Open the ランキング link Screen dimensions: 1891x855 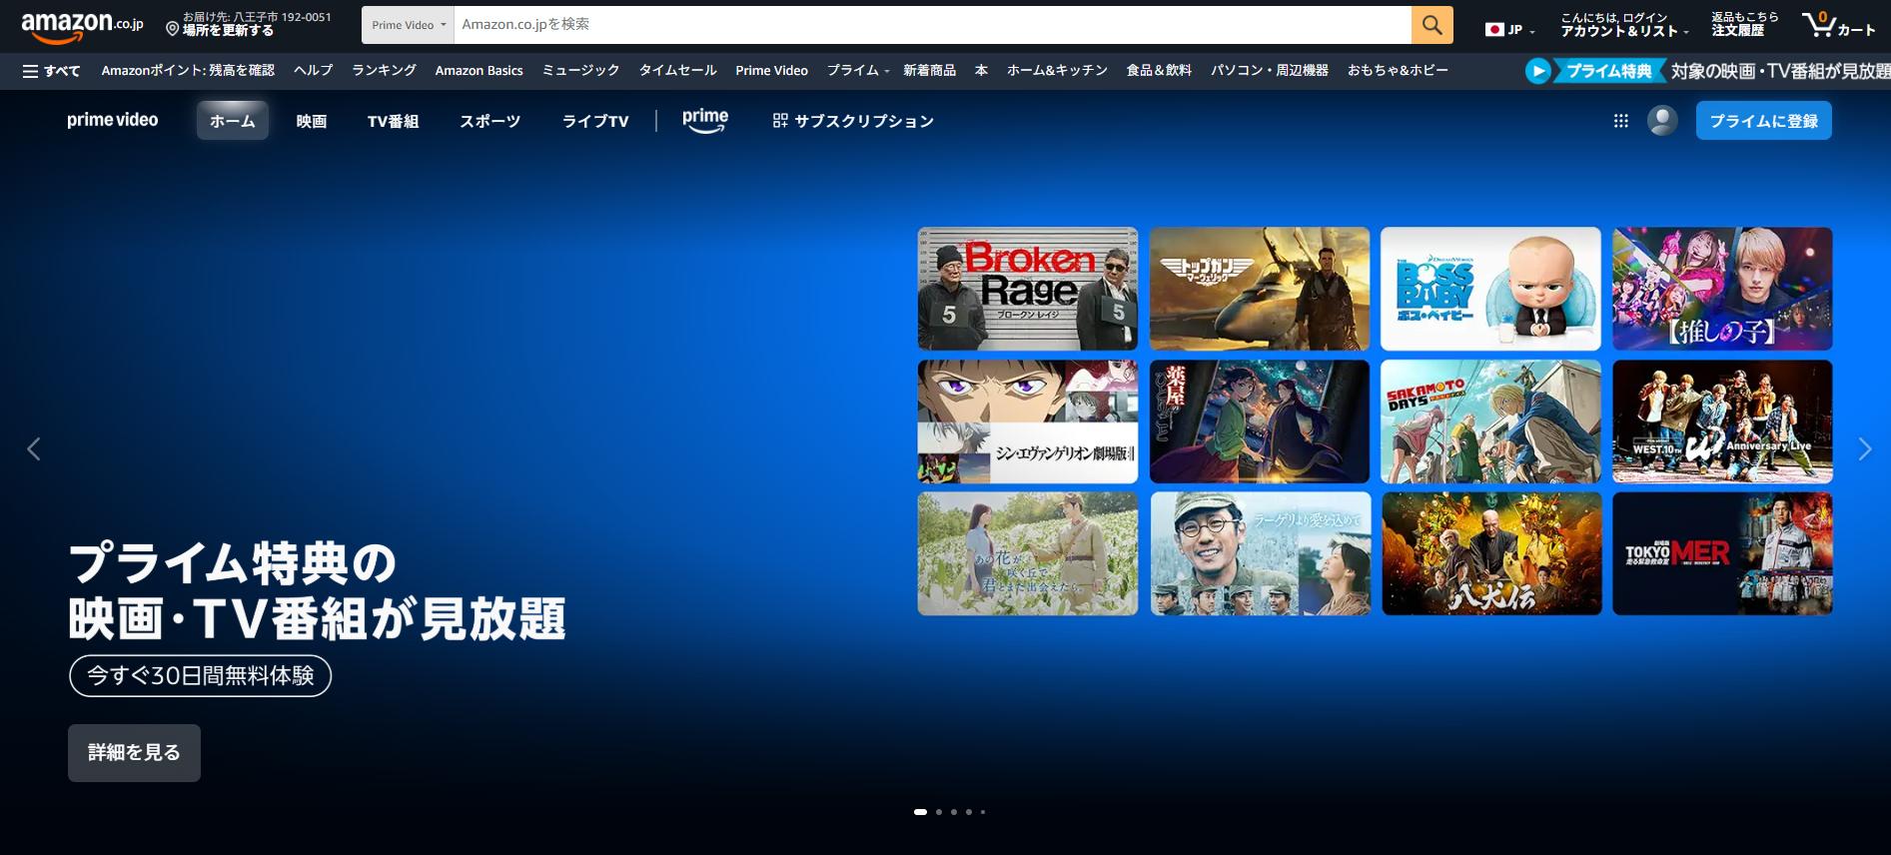(384, 71)
